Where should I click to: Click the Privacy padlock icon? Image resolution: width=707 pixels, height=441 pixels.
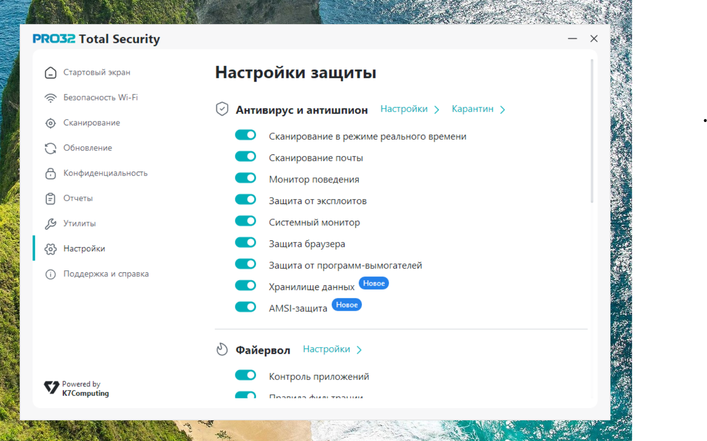click(x=50, y=173)
